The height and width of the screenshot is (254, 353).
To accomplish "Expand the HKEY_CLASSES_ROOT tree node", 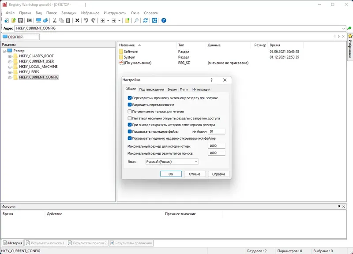I will coord(10,56).
